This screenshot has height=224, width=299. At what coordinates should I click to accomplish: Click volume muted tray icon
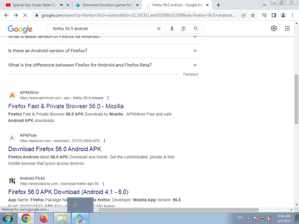click(x=270, y=218)
